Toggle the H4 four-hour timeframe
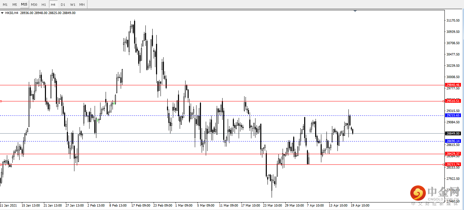Image resolution: width=464 pixels, height=210 pixels. [53, 4]
